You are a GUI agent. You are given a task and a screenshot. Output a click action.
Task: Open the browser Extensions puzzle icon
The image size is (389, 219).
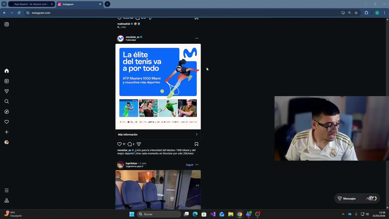366,13
